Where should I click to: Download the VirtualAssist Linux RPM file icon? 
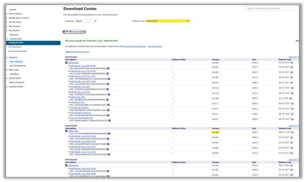click(x=292, y=87)
